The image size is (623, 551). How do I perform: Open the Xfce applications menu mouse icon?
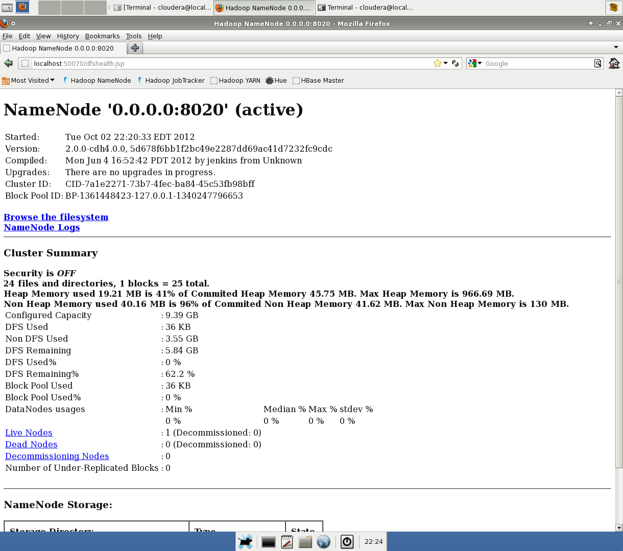(245, 542)
